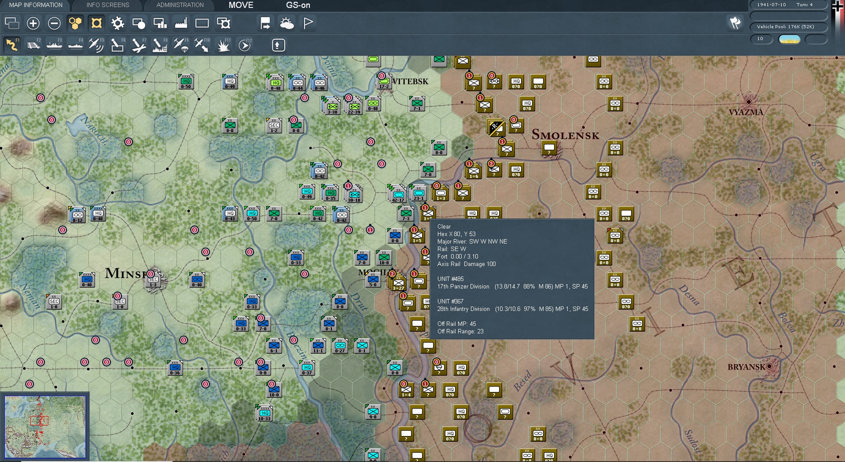Viewport: 845px width, 462px height.
Task: Select the naval transport mode (F3) icon
Action: pyautogui.click(x=54, y=45)
